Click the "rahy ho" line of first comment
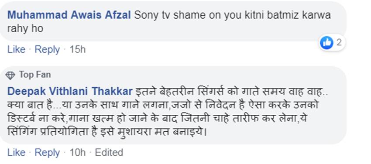This screenshot has width=371, height=164. coord(25,29)
